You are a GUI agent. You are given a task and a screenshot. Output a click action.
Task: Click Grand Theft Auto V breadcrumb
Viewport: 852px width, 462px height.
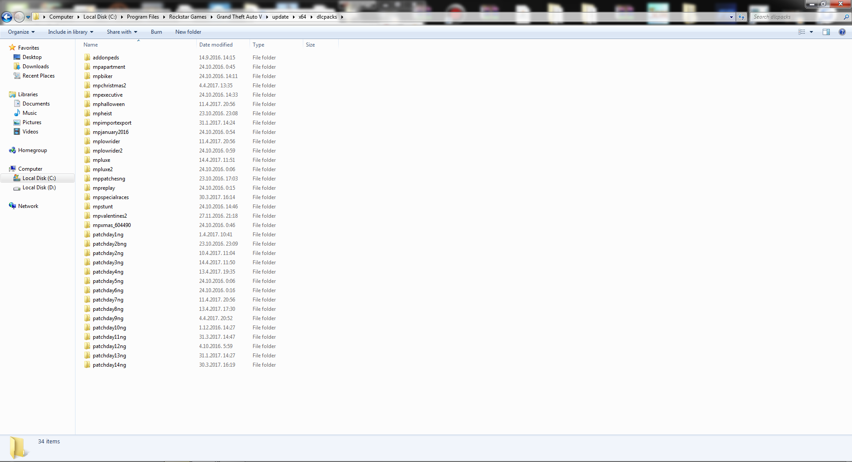click(239, 17)
